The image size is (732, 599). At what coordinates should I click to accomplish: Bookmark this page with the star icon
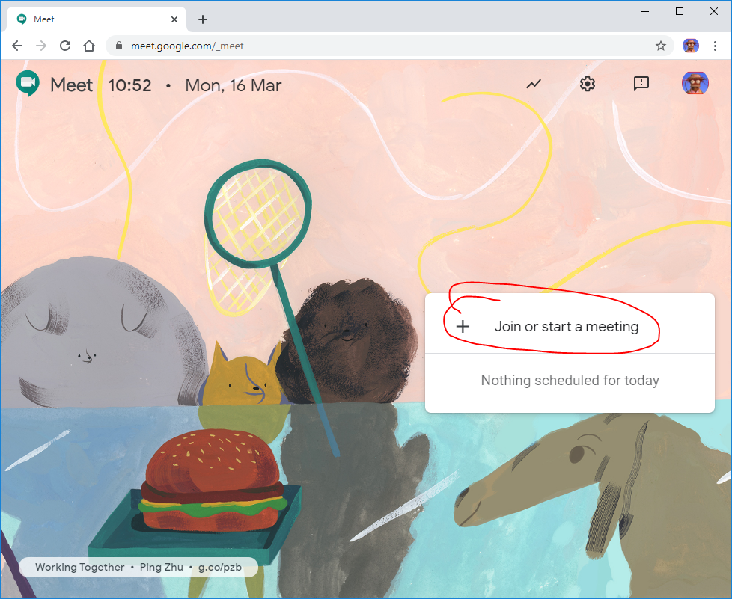click(661, 46)
